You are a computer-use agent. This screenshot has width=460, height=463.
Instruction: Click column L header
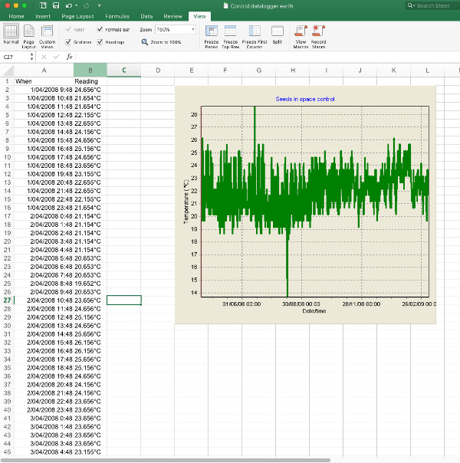click(427, 71)
